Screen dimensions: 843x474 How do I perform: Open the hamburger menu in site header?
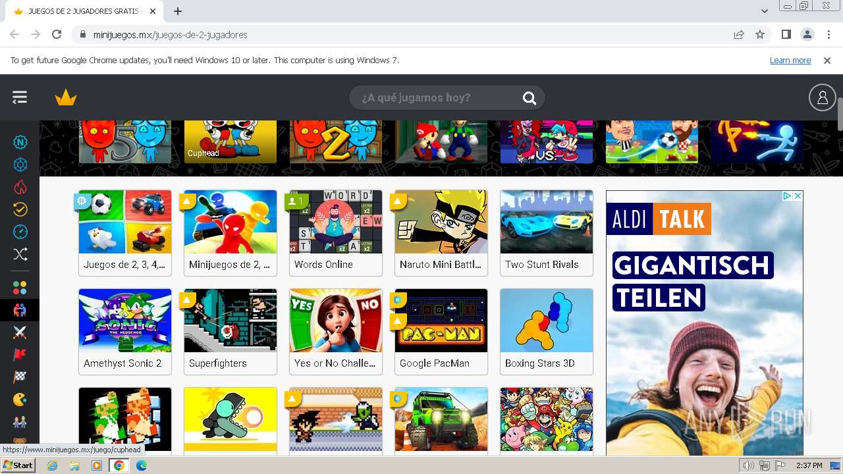click(x=20, y=97)
